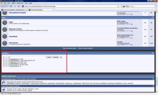
Task: Go to last post icon for RPM Trucks
Action: pyautogui.click(x=132, y=24)
